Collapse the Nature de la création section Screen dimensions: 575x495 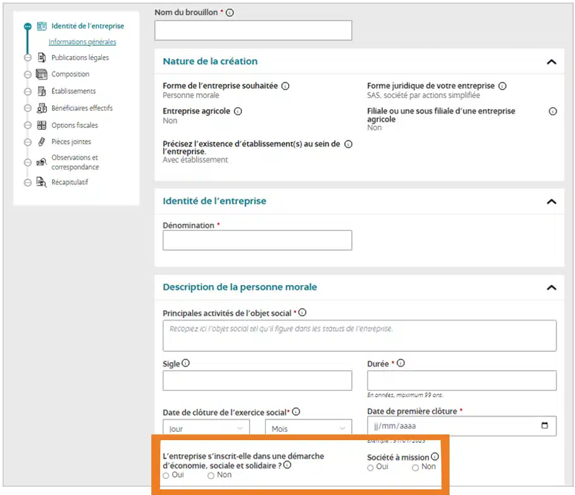coord(551,62)
